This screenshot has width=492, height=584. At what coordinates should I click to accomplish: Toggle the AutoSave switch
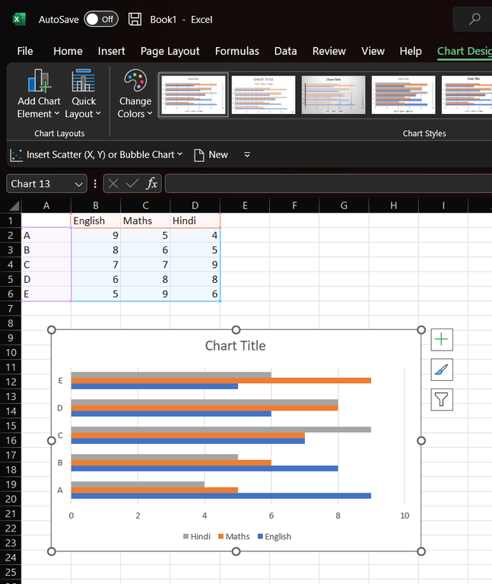(x=101, y=19)
